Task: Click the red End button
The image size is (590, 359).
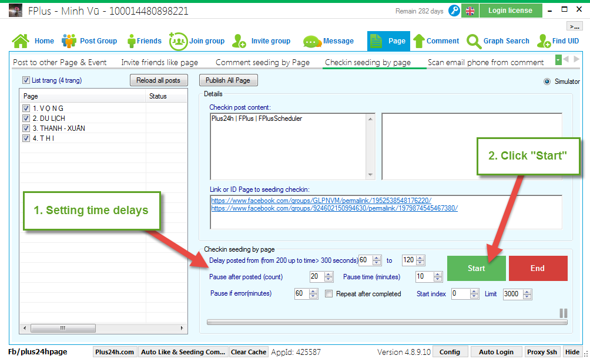Action: tap(538, 268)
